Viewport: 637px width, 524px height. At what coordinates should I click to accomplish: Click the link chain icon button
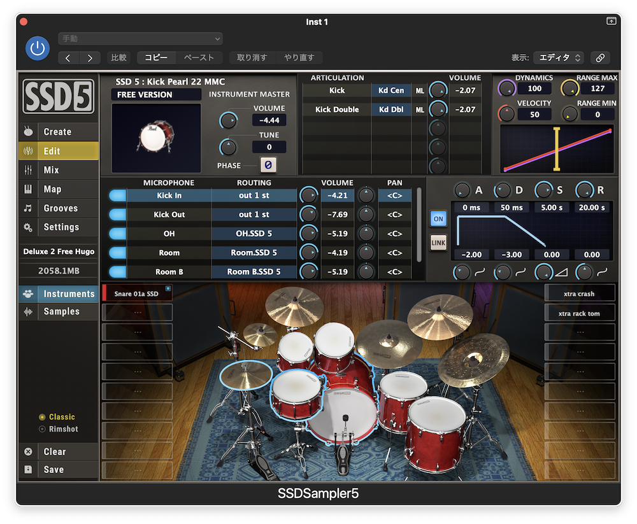tap(600, 58)
